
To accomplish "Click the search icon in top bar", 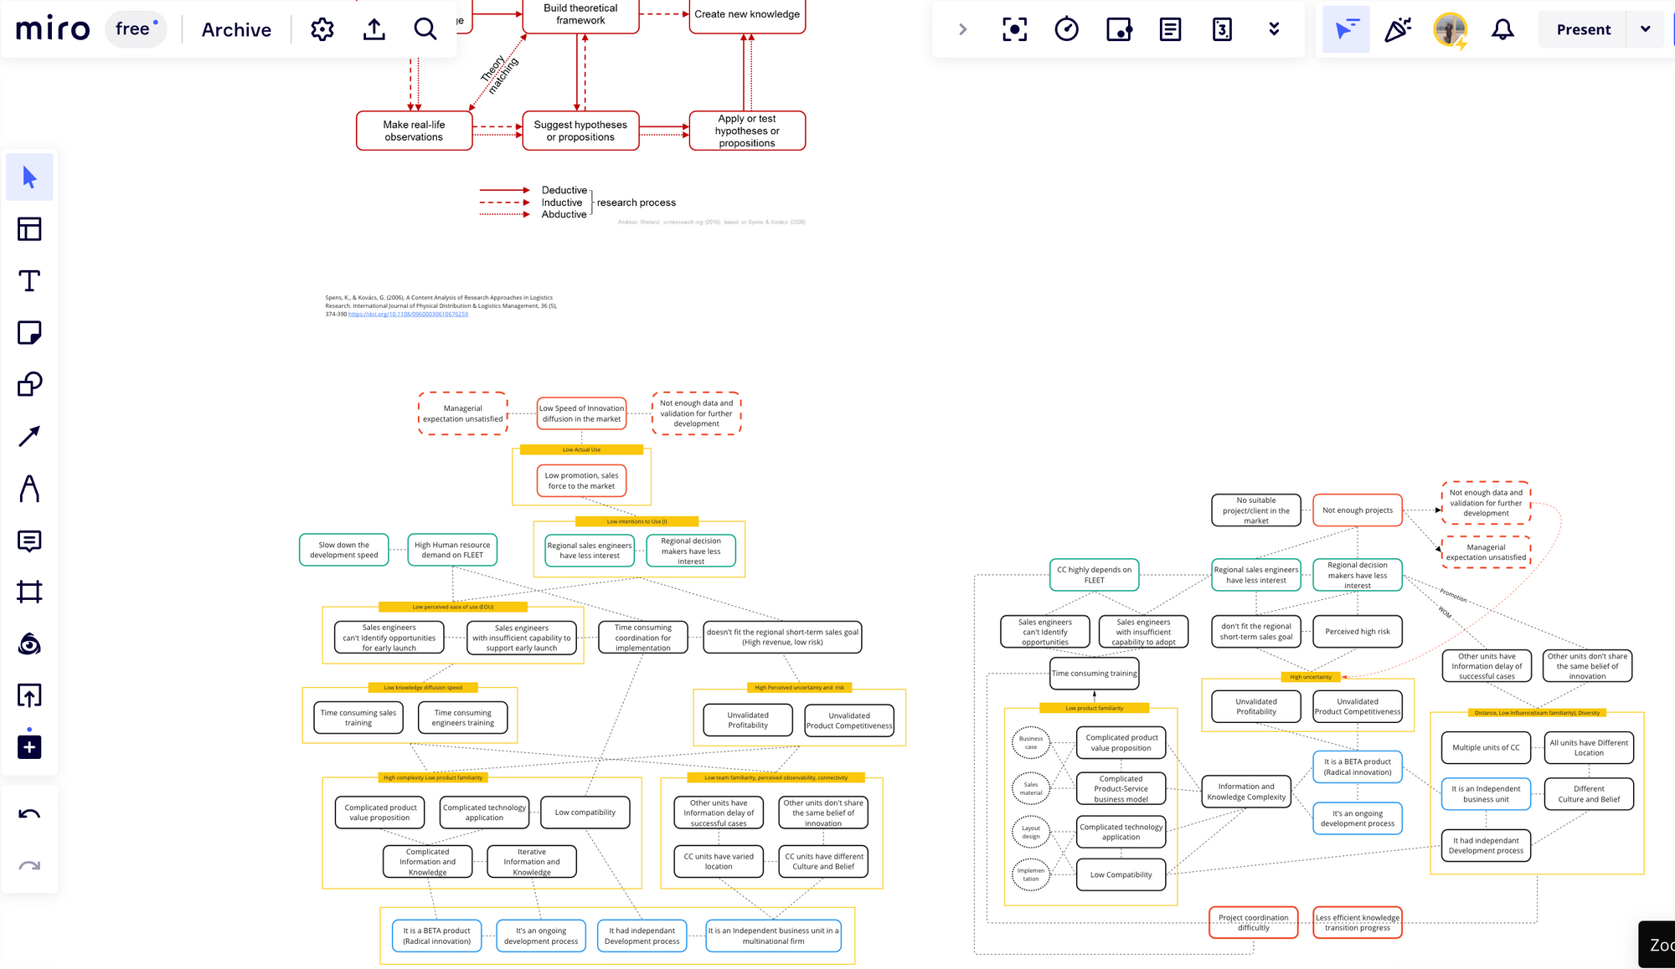I will [x=426, y=28].
